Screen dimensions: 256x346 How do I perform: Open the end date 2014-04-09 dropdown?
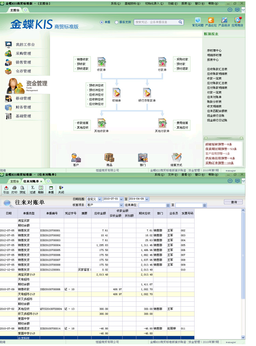click(x=147, y=199)
